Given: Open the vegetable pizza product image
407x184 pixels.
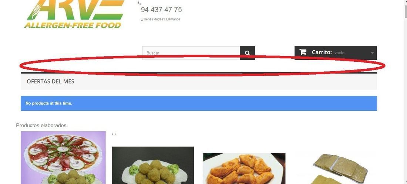Looking at the screenshot, I should point(63,151).
